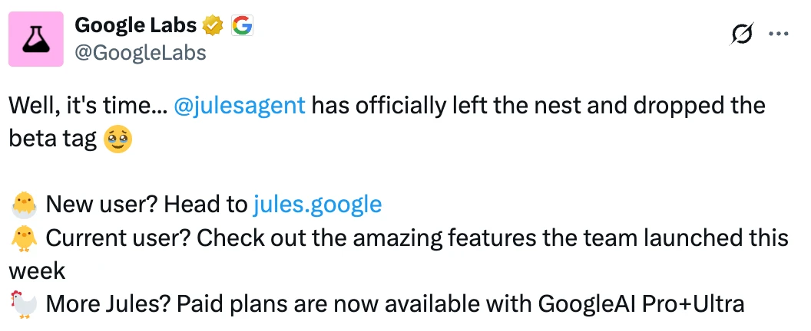Click the front-facing baby chick emoji
Viewport: 811px width, 331px height.
point(24,238)
